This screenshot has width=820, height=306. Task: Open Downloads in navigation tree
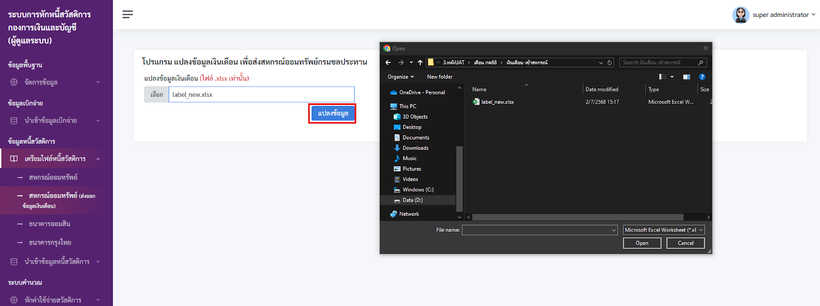415,148
